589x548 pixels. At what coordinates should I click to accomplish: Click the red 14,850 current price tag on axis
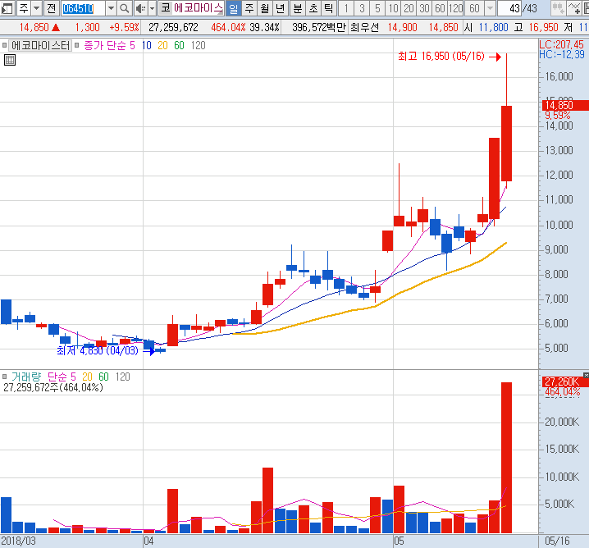click(565, 105)
